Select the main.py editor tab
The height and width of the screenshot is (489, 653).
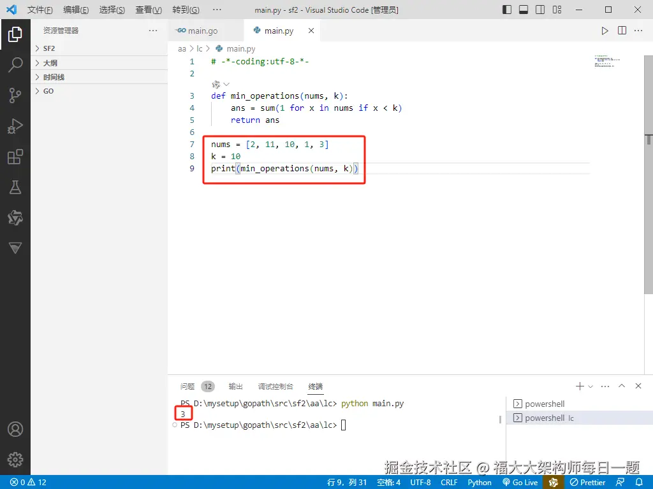[x=279, y=31]
